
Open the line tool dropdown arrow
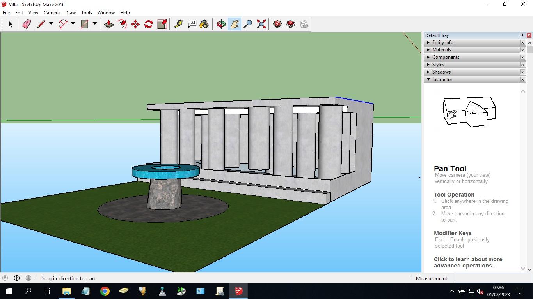click(51, 24)
